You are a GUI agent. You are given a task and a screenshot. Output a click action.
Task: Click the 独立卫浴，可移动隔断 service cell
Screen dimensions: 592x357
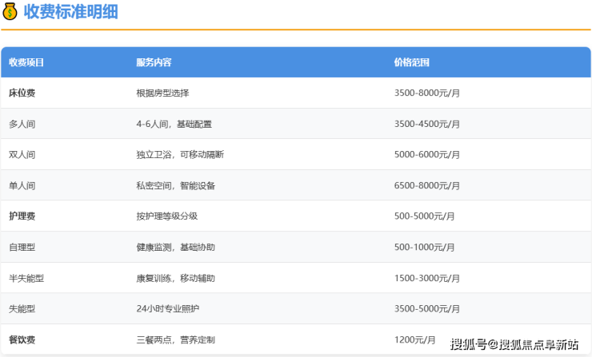pos(180,154)
